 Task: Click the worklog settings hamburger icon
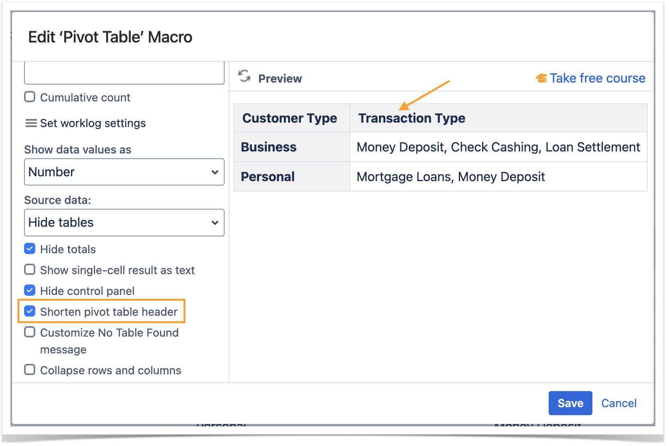31,123
